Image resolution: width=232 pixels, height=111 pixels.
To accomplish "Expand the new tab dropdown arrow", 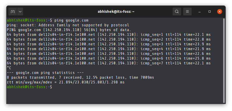I will click(20, 12).
